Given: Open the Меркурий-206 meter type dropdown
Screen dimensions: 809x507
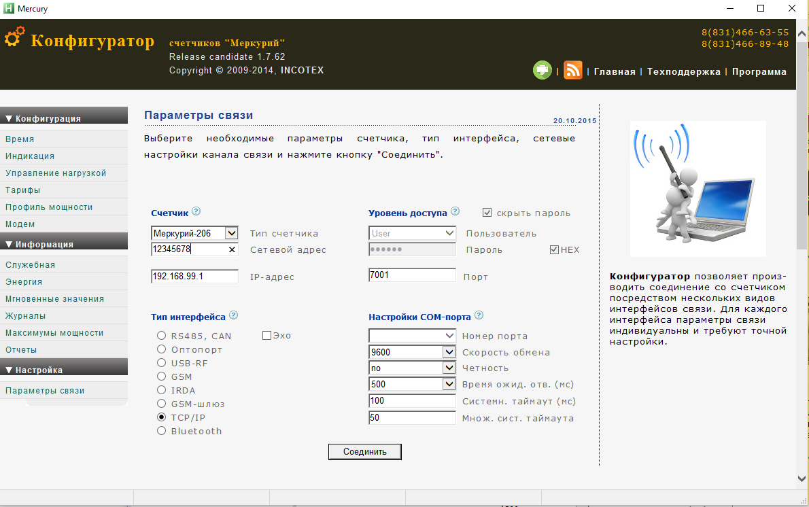Looking at the screenshot, I should [194, 233].
